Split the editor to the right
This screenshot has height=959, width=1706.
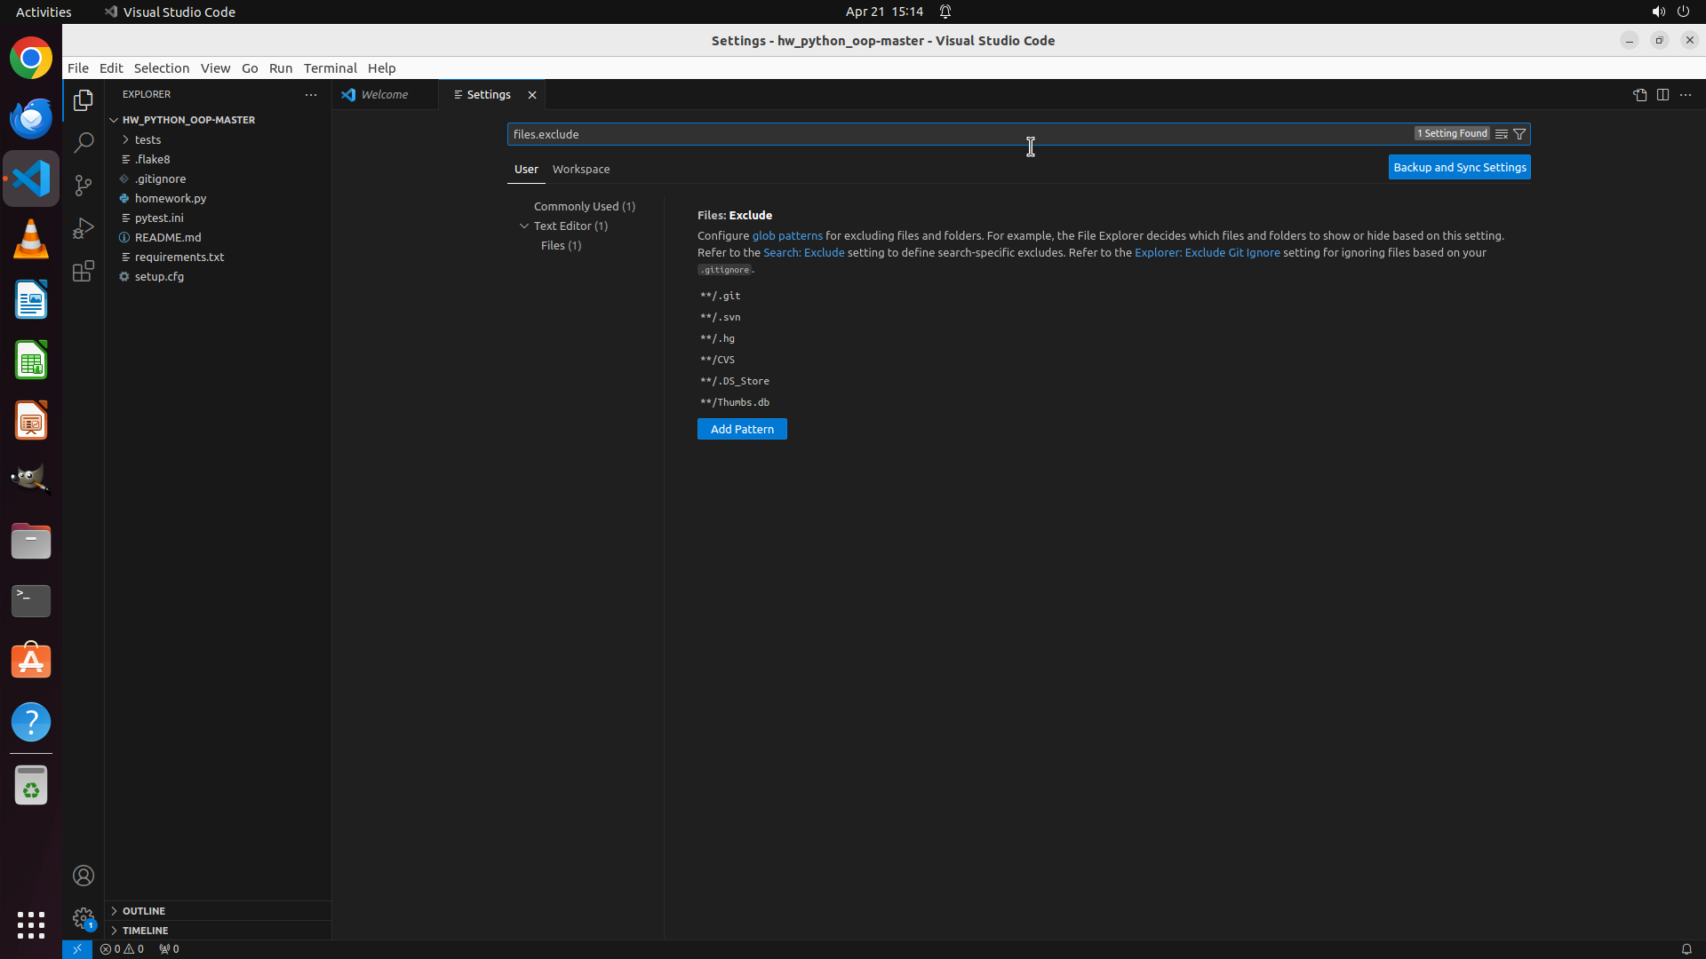click(x=1662, y=95)
